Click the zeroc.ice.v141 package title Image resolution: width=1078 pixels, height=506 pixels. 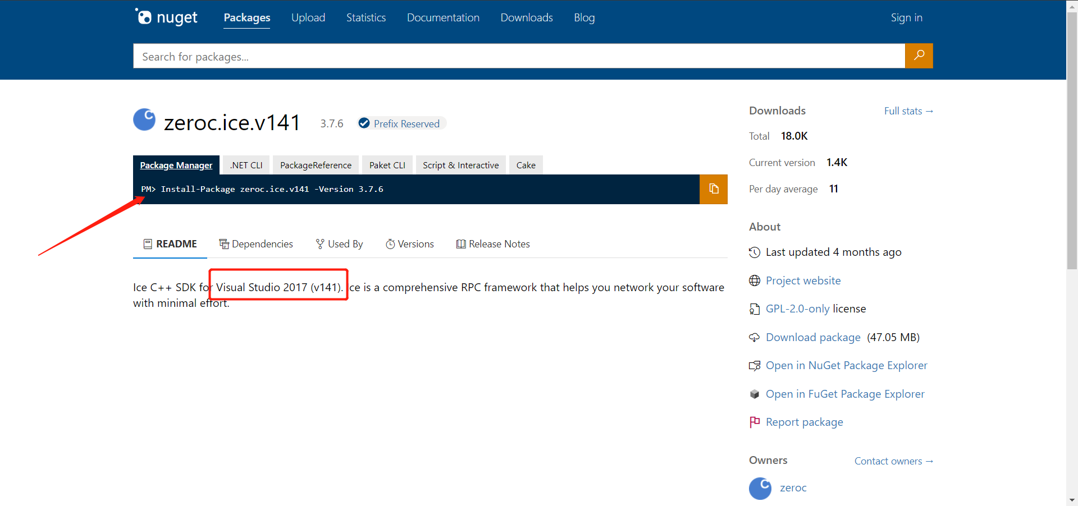pyautogui.click(x=232, y=122)
